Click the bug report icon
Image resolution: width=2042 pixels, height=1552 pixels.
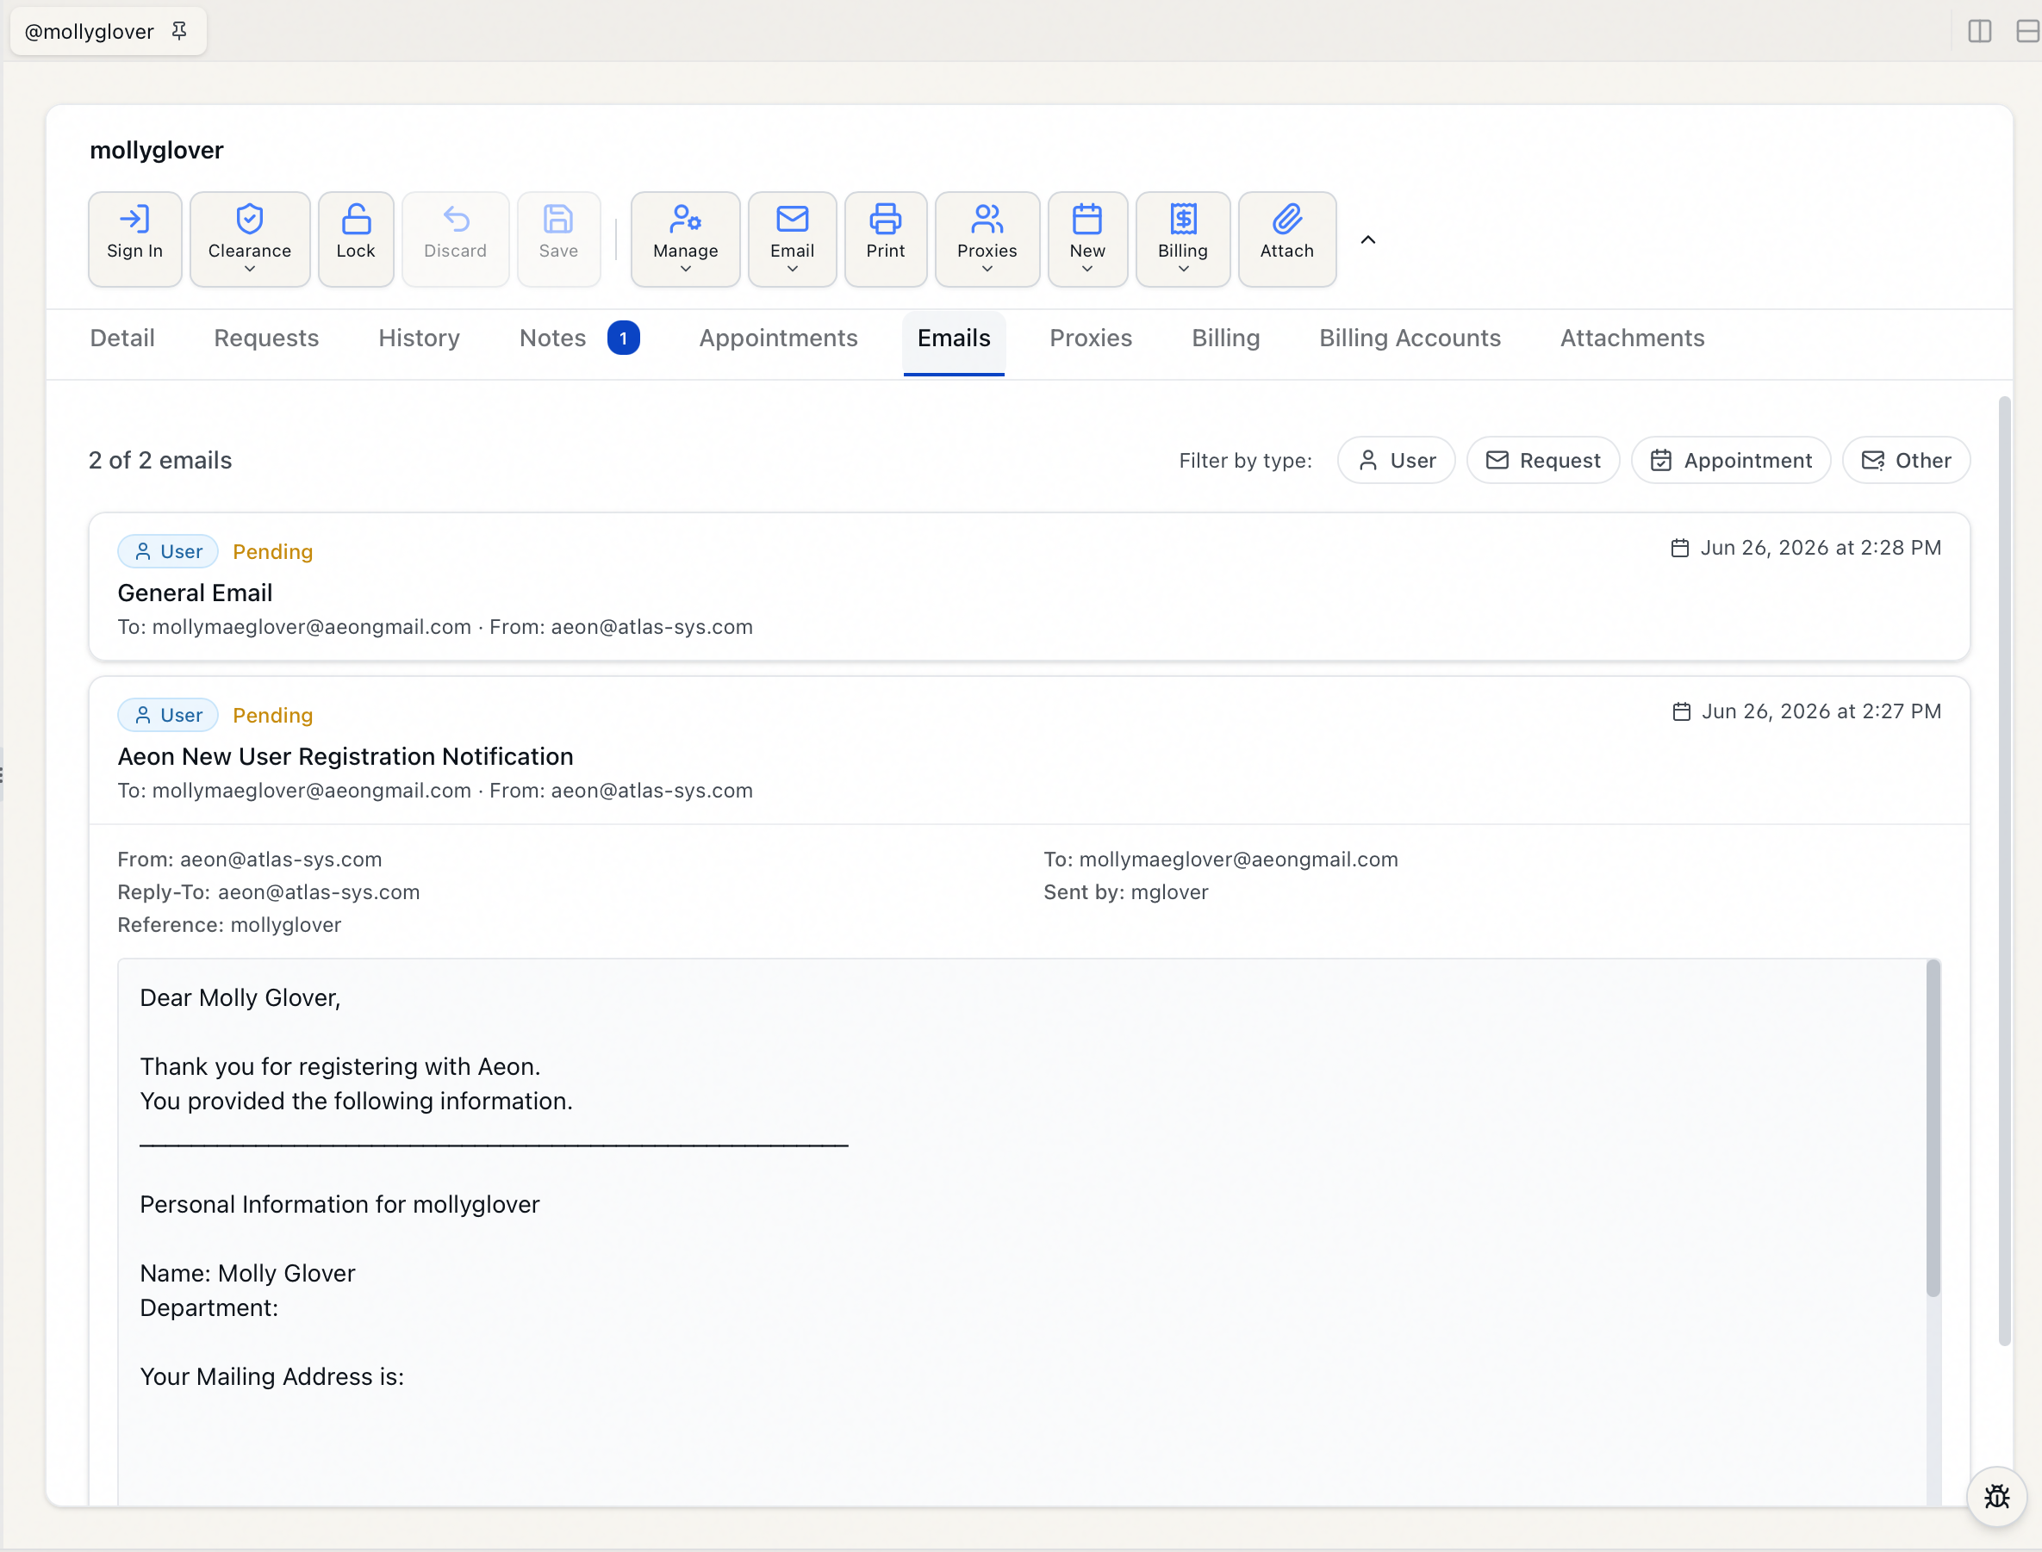tap(1996, 1496)
